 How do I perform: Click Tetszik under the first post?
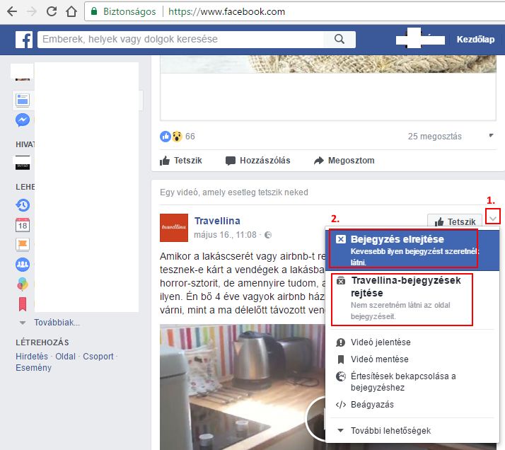coord(180,161)
